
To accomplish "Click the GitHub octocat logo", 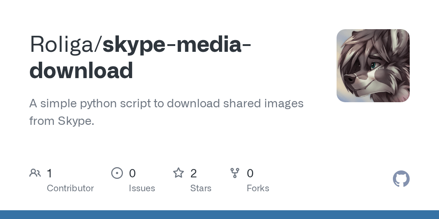I will coord(401,179).
